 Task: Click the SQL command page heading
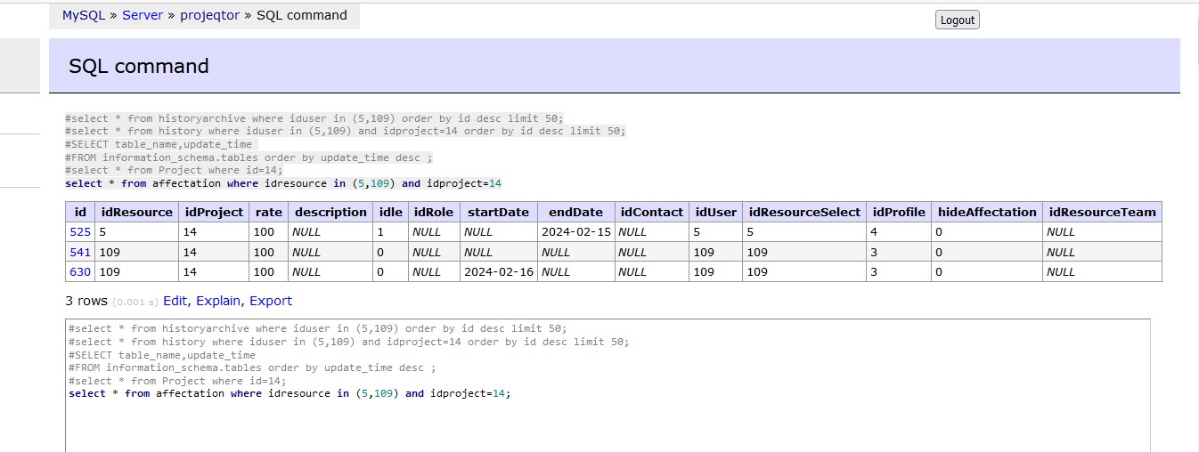(139, 66)
